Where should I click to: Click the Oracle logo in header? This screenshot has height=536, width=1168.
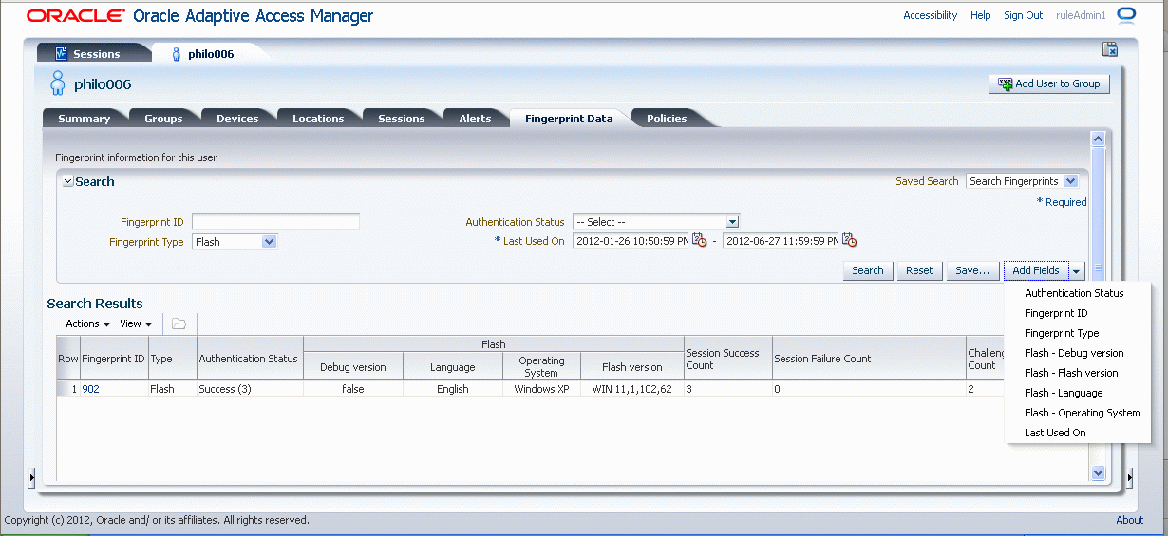click(75, 16)
